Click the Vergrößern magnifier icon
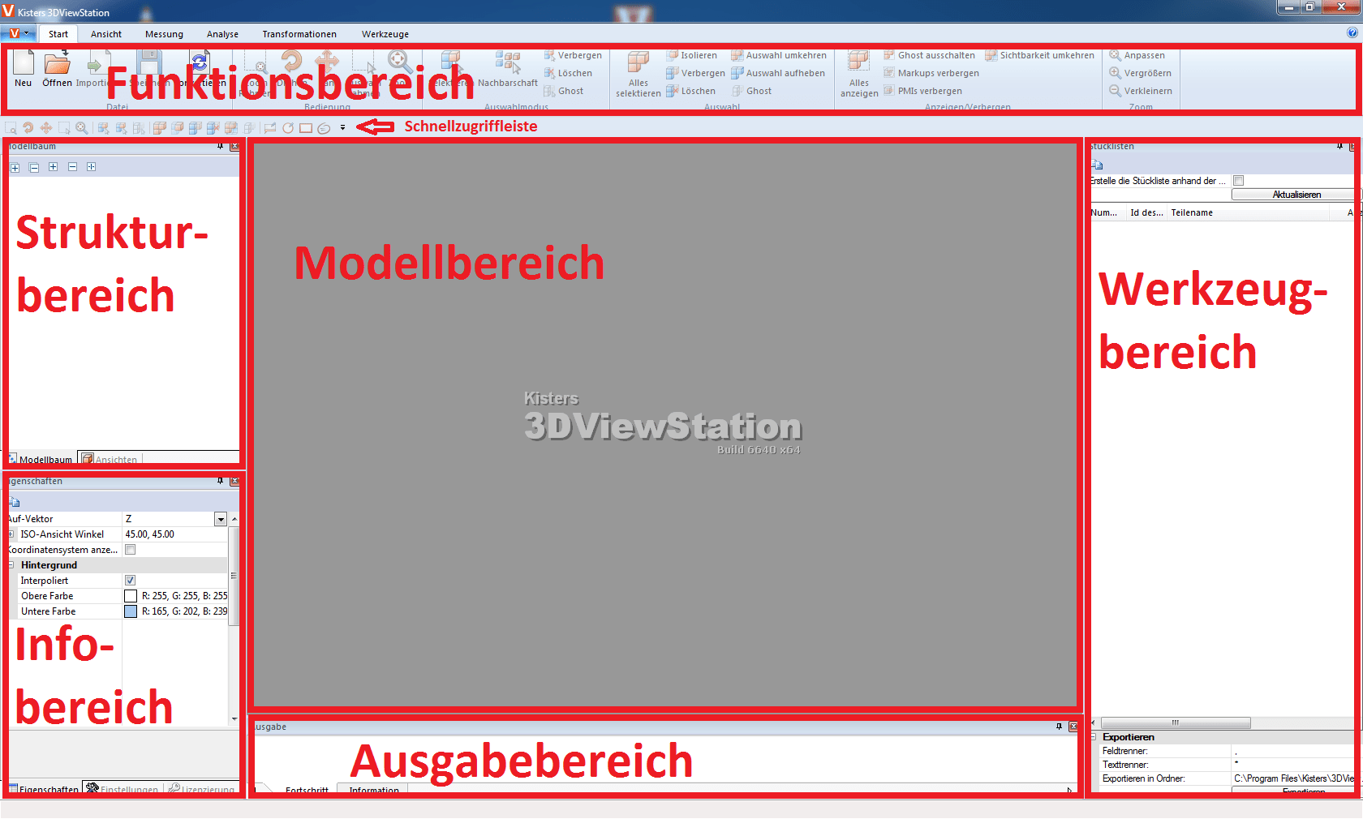 pos(1116,73)
